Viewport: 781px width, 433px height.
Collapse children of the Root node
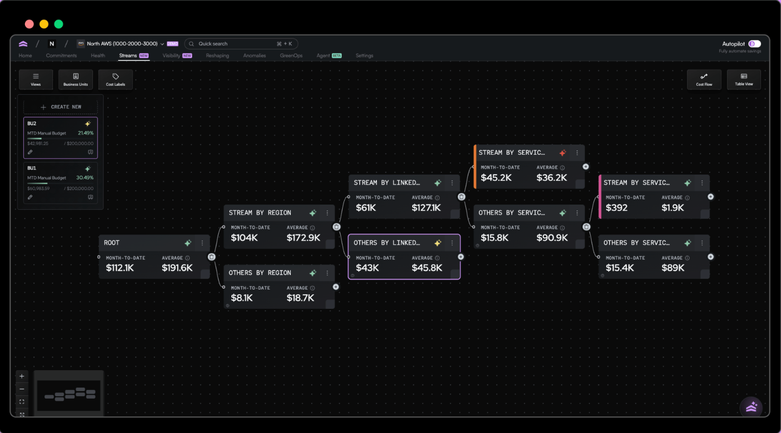click(211, 257)
